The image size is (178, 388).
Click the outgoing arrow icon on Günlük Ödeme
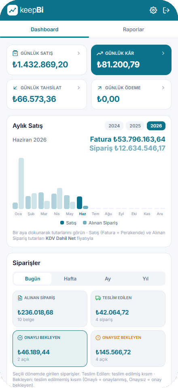(100, 88)
